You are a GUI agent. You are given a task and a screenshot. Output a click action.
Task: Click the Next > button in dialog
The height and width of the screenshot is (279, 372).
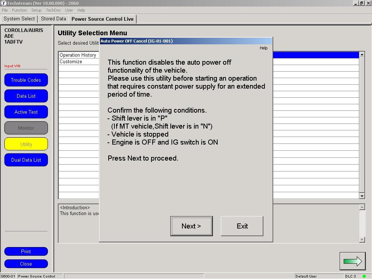point(191,226)
